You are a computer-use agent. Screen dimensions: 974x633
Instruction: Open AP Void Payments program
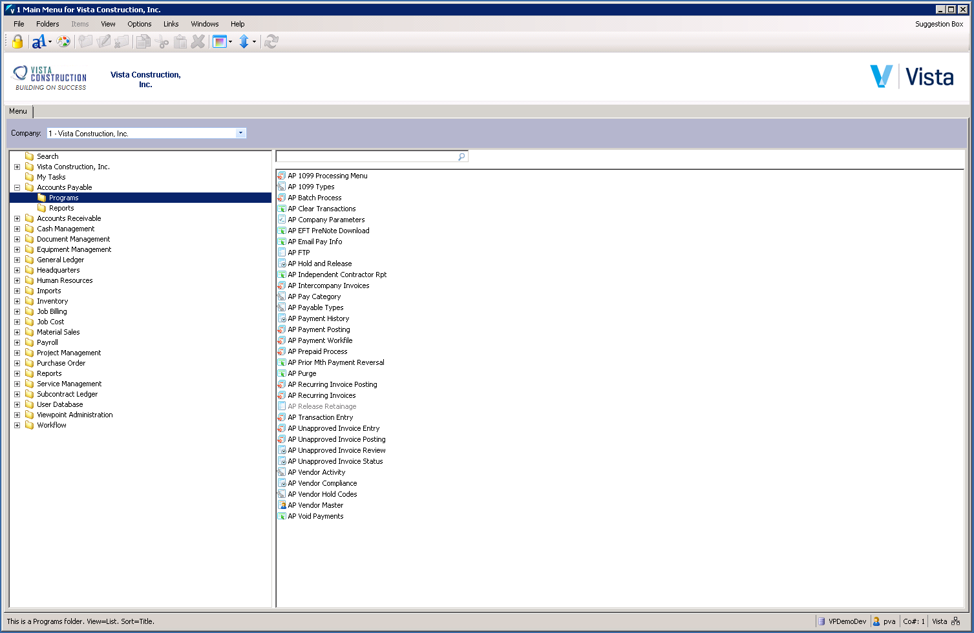(x=315, y=516)
